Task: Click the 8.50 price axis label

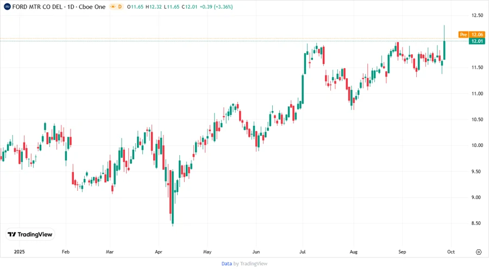Action: point(477,223)
